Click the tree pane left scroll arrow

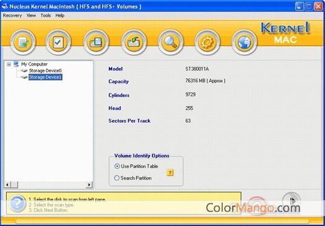tap(7, 185)
